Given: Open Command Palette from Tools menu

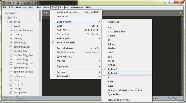Looking at the screenshot, I should (76, 12).
